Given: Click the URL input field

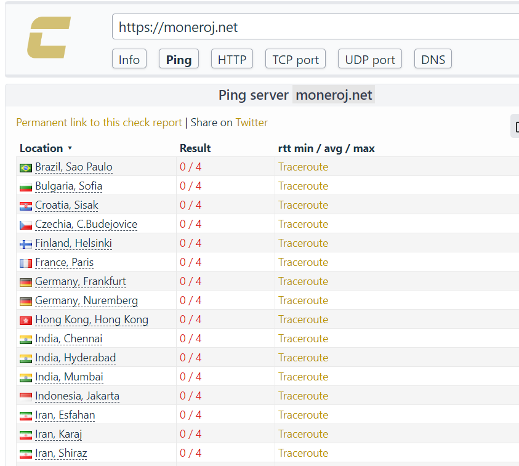Looking at the screenshot, I should (x=314, y=27).
